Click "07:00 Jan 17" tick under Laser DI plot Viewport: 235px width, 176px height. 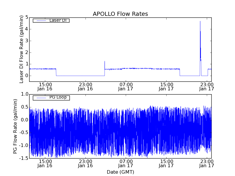tap(126, 87)
